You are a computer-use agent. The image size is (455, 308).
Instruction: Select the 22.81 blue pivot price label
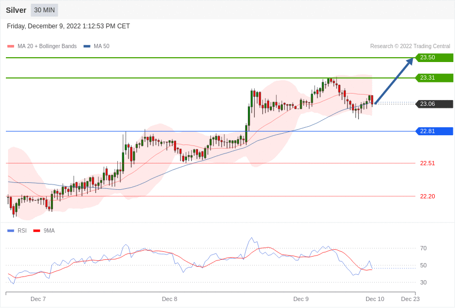coord(435,131)
